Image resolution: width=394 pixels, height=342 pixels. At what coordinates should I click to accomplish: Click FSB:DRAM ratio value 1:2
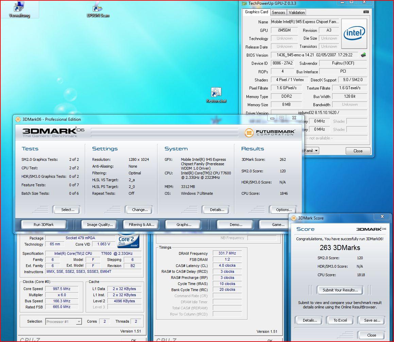pyautogui.click(x=227, y=259)
